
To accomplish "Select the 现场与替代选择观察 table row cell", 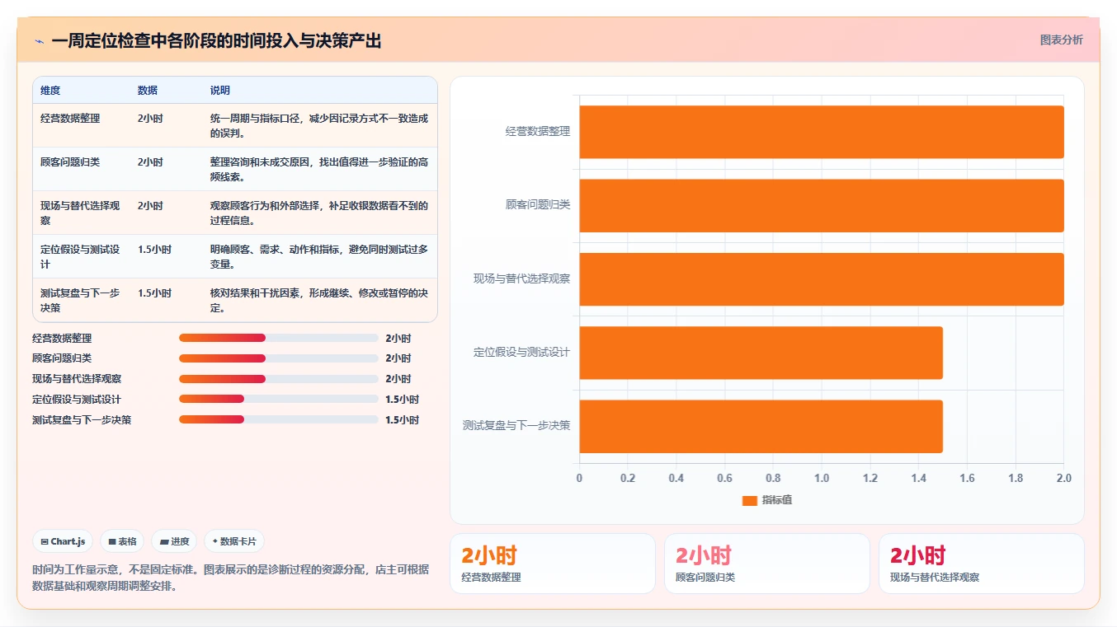I will pos(80,213).
